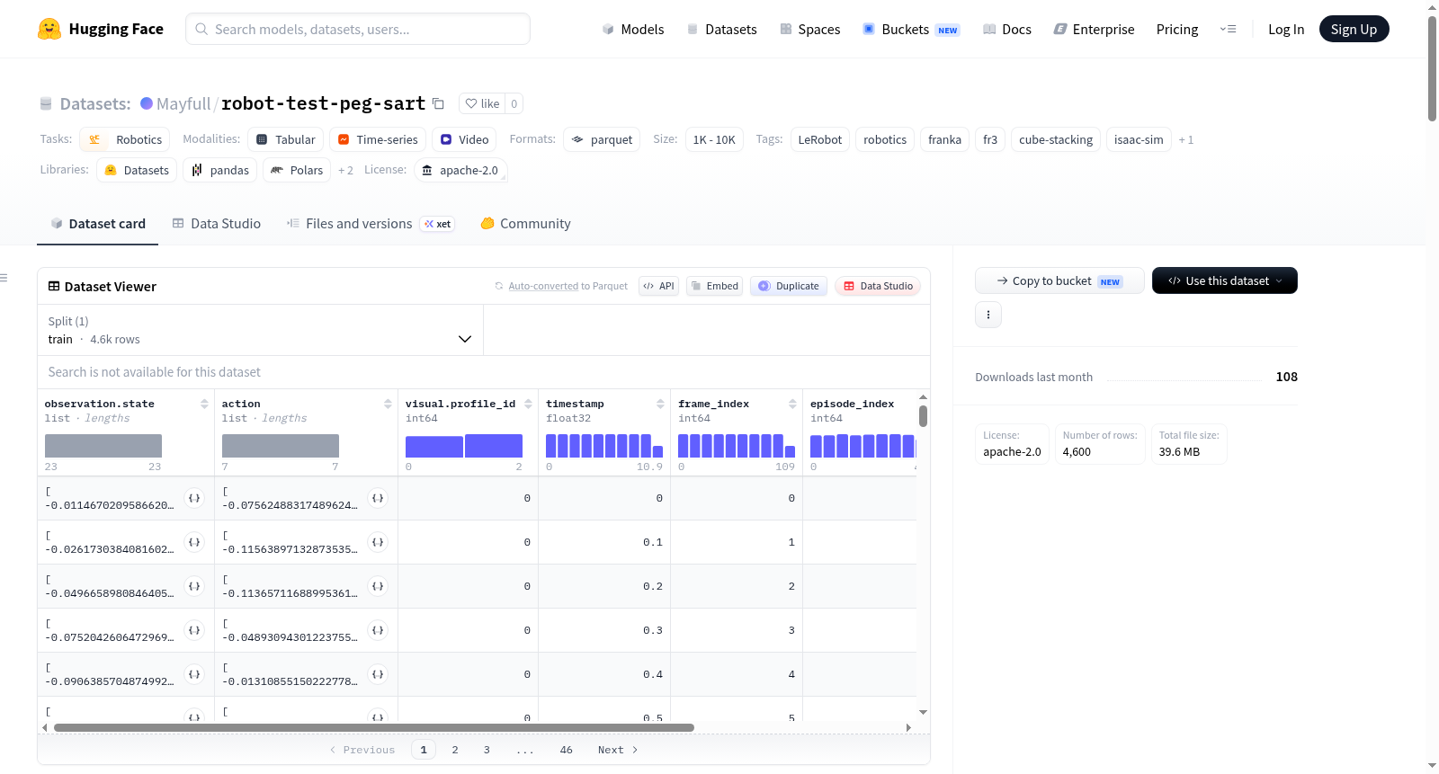The image size is (1439, 774).
Task: Focus the search models, datasets, users field
Action: (358, 29)
